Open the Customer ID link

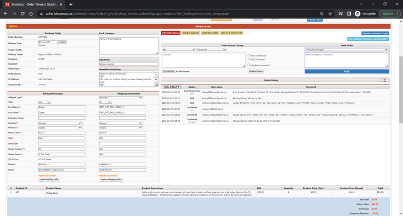[x=42, y=85]
